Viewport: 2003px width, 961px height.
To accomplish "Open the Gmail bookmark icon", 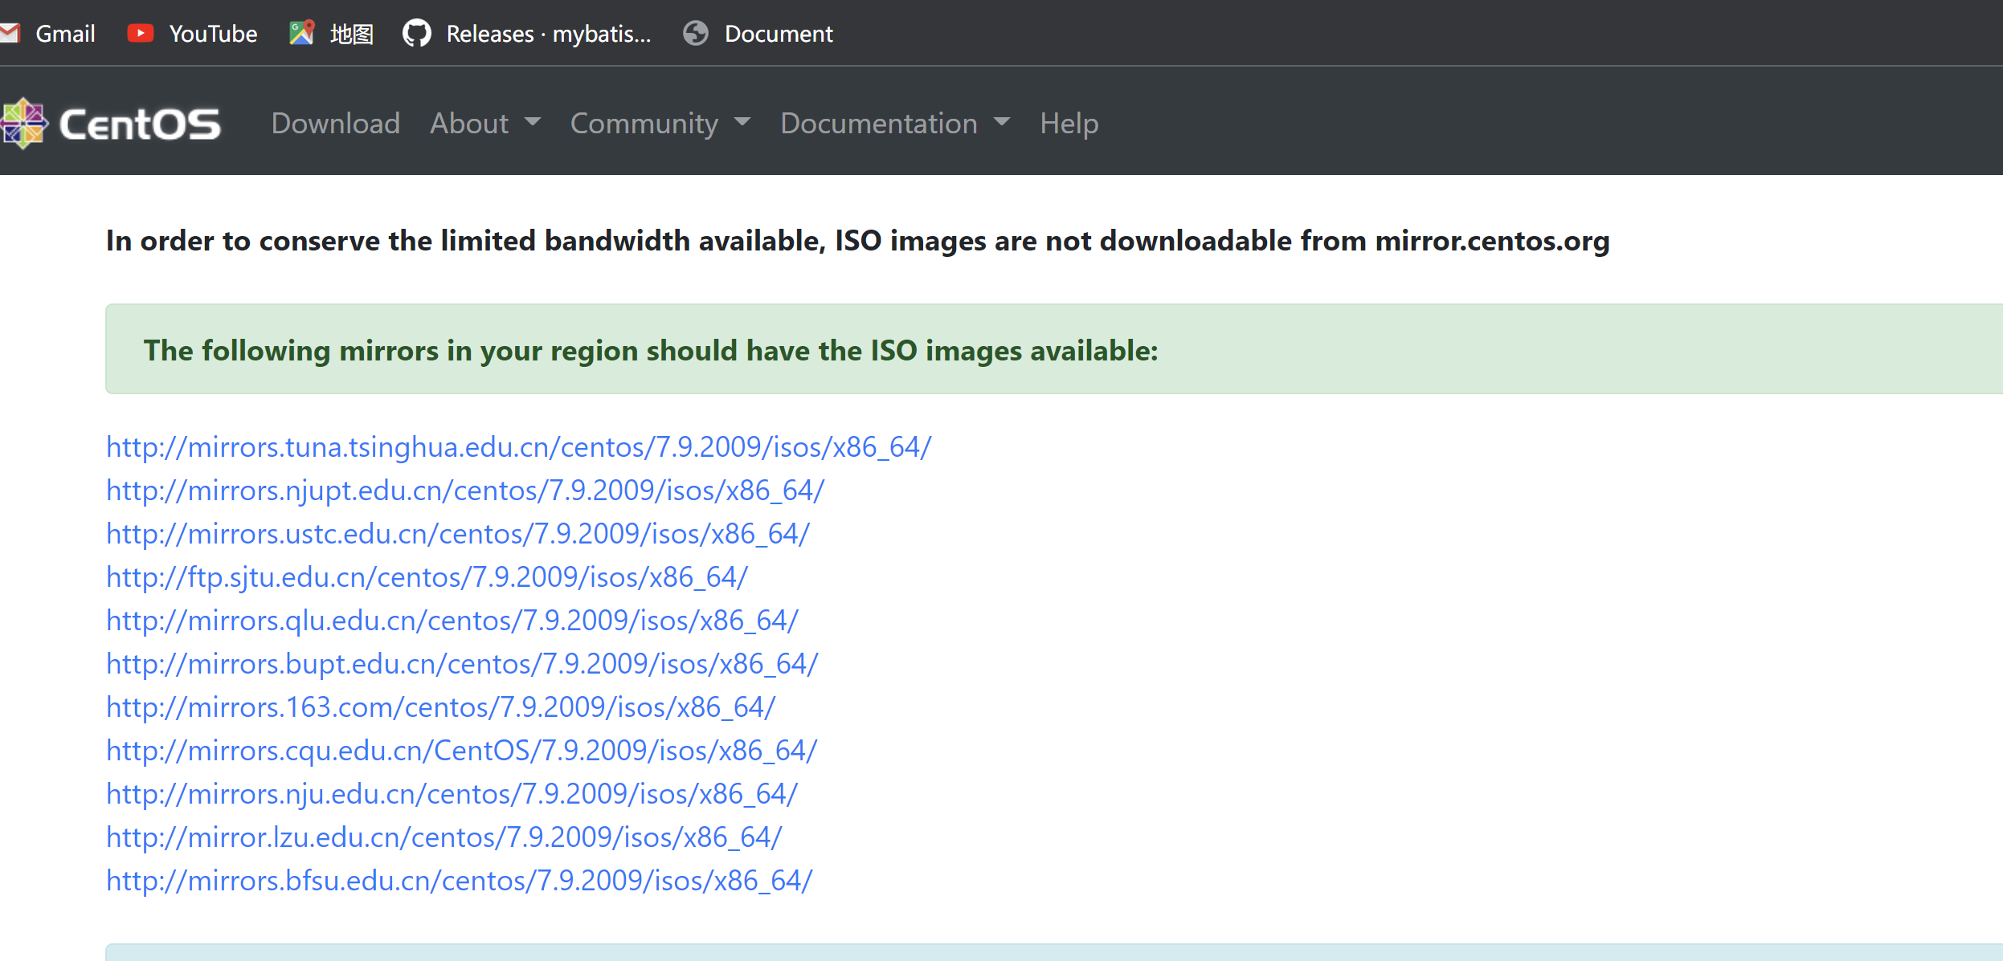I will [9, 34].
